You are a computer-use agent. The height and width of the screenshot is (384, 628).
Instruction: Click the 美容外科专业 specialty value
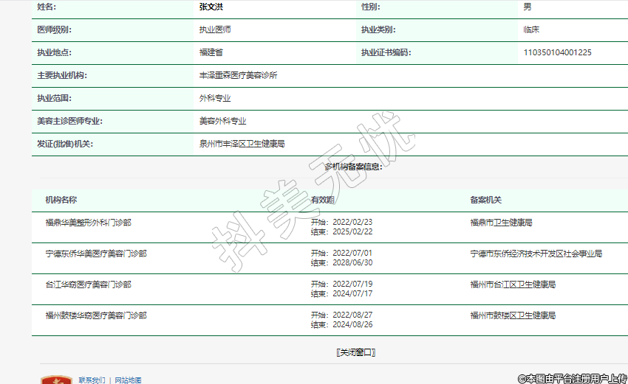222,121
